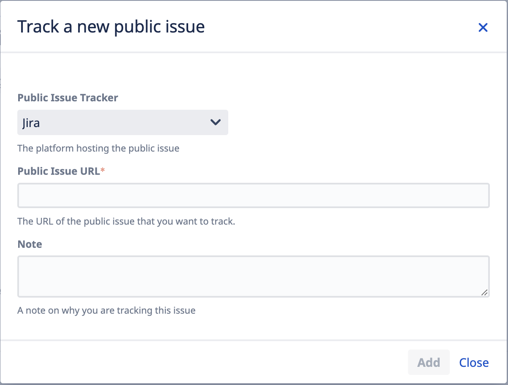Click the Public Issue Tracker label

[68, 98]
